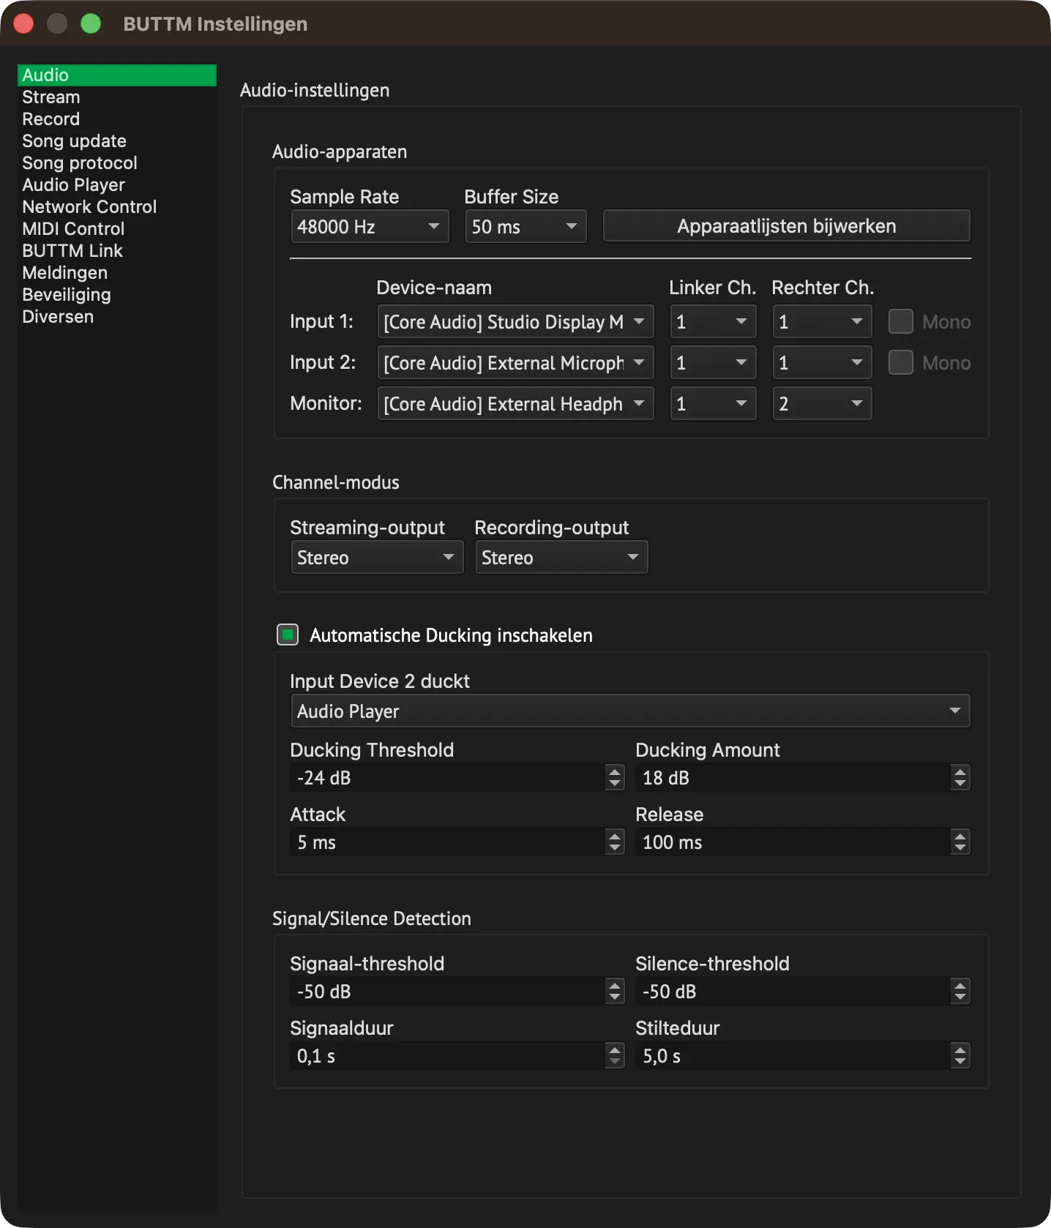Screen dimensions: 1051x1228
Task: Disable Automatische Ducking inschakelen checkbox
Action: (x=288, y=634)
